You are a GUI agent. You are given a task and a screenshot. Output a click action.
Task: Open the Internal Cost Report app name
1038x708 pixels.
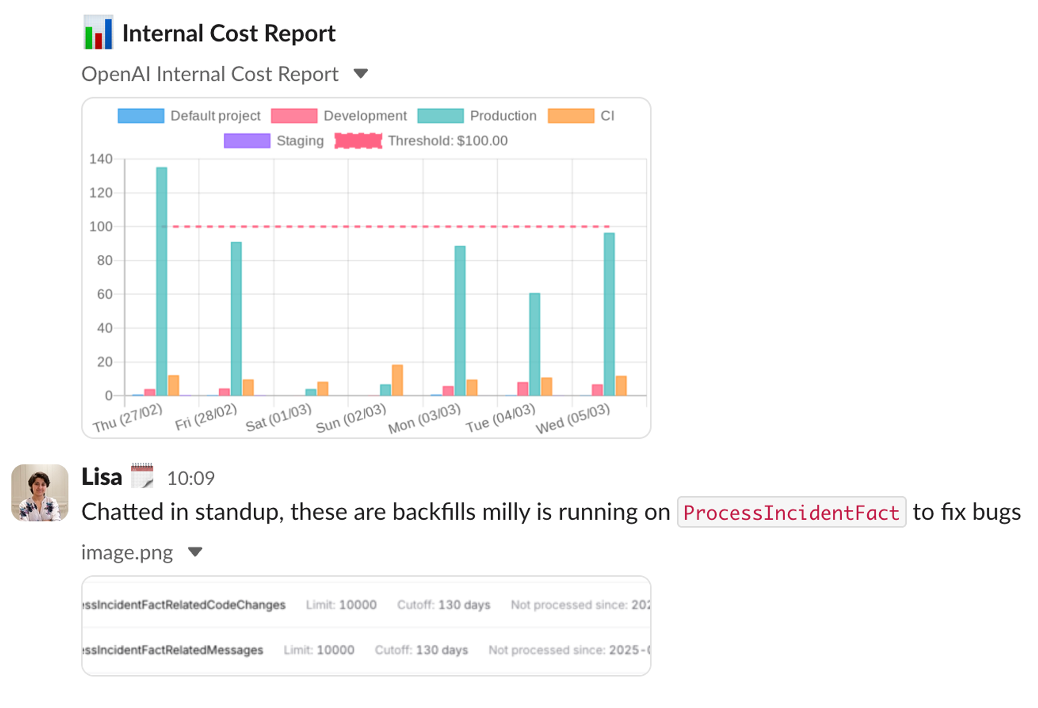point(229,33)
